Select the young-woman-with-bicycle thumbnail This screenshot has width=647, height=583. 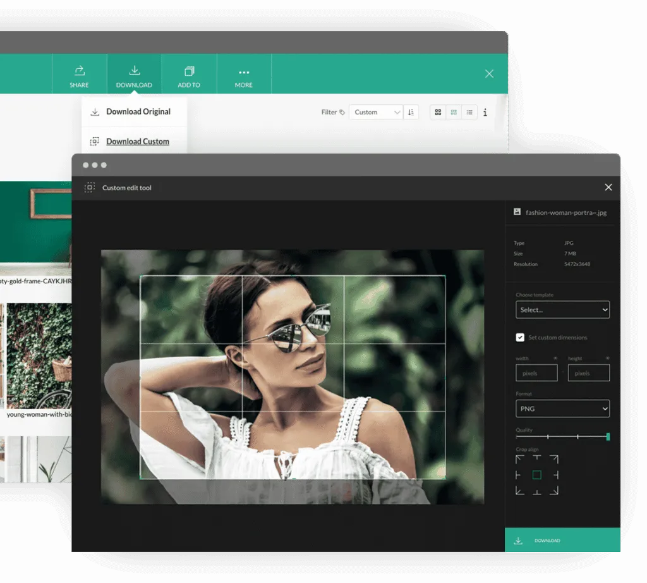coord(39,356)
